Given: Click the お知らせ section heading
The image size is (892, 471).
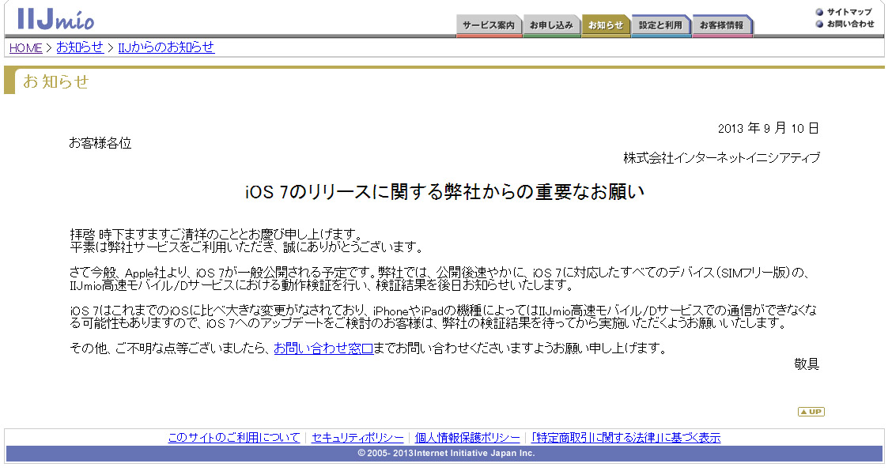Looking at the screenshot, I should [55, 82].
